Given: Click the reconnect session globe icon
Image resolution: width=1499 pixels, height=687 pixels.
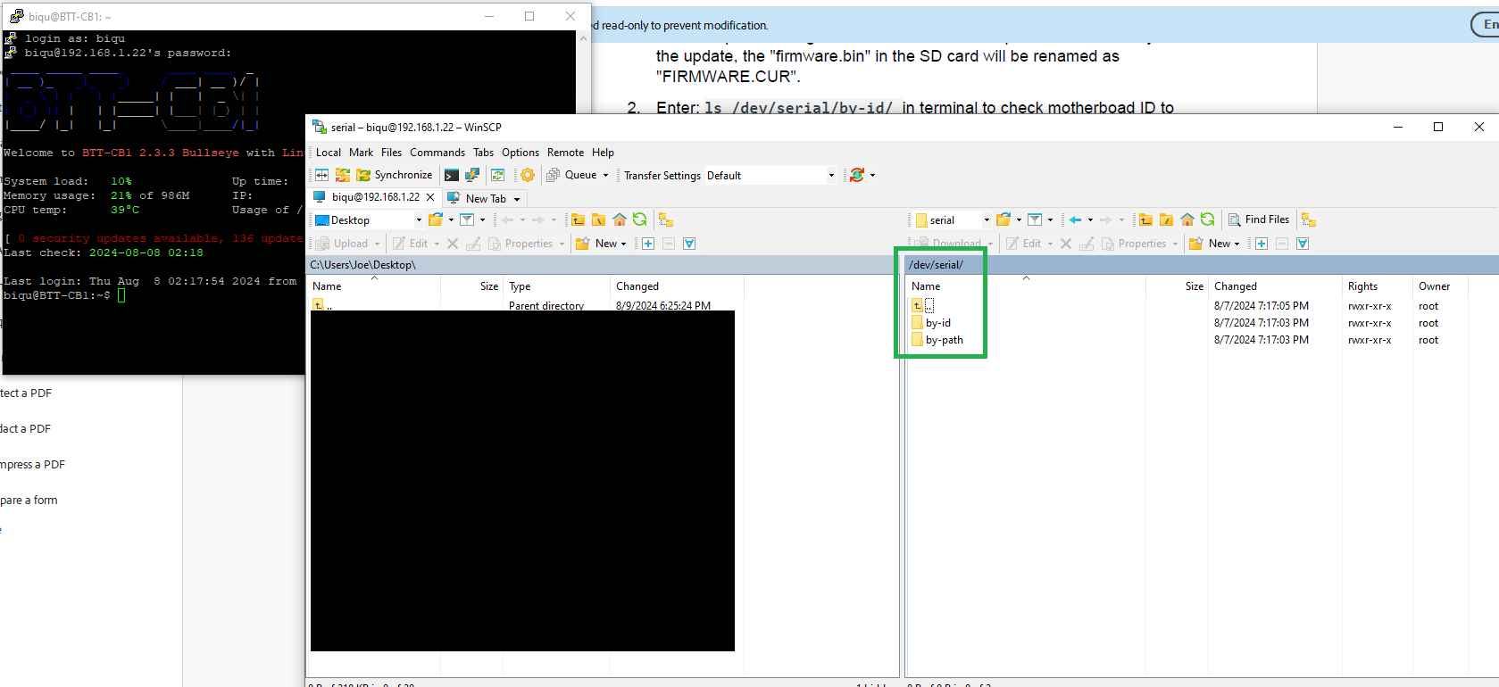Looking at the screenshot, I should (857, 175).
